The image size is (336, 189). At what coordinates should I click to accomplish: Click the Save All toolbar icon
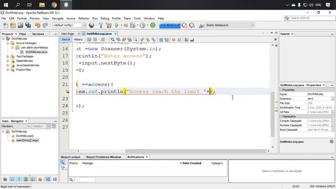[28, 25]
